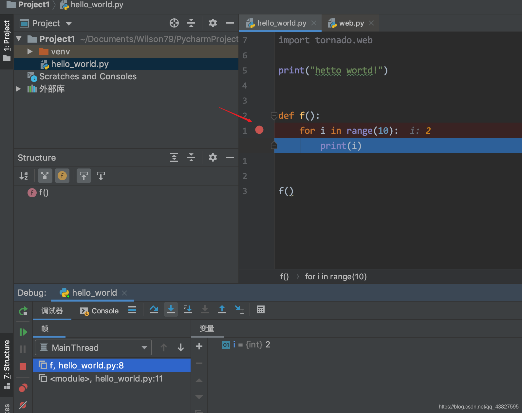This screenshot has height=413, width=522.
Task: Toggle autoscroll from source in Structure
Action: click(x=101, y=176)
